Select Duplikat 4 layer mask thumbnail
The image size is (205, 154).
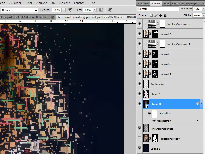155,34
